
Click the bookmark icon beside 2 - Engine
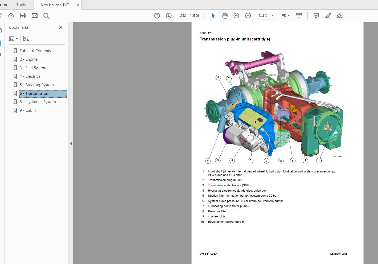pyautogui.click(x=15, y=59)
